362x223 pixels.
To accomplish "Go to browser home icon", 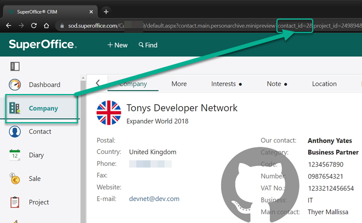I will 47,26.
